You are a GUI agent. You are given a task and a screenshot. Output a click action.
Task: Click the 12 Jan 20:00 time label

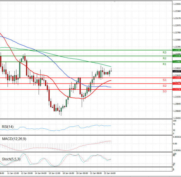click(27, 173)
